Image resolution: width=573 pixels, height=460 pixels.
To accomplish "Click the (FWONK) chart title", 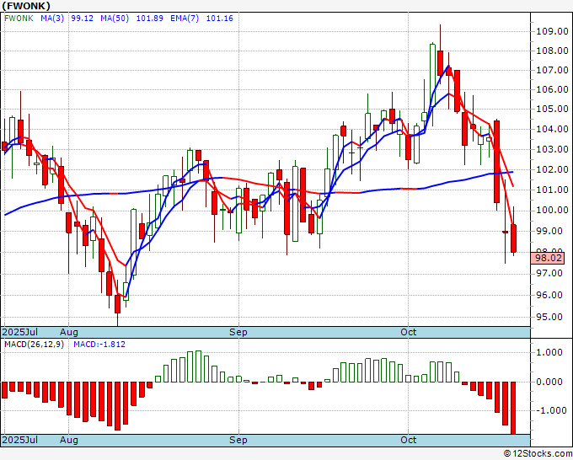I will pos(26,6).
